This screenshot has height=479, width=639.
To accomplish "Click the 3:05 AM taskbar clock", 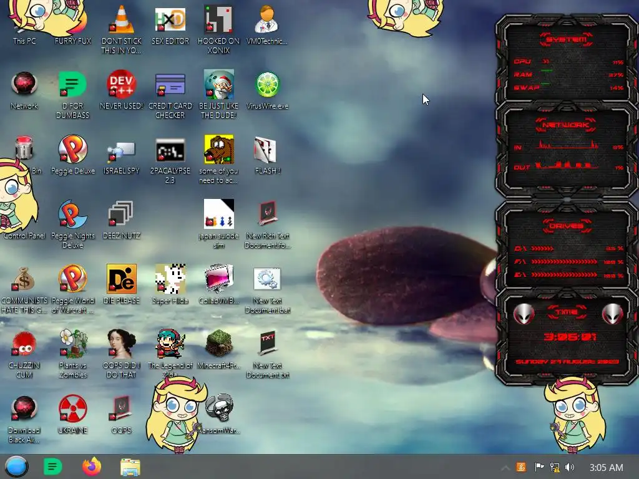I will click(x=607, y=467).
